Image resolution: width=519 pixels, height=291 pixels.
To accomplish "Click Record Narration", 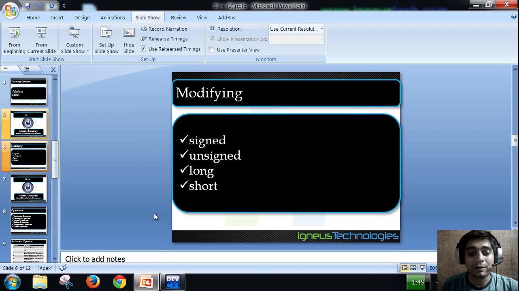I will [x=164, y=29].
